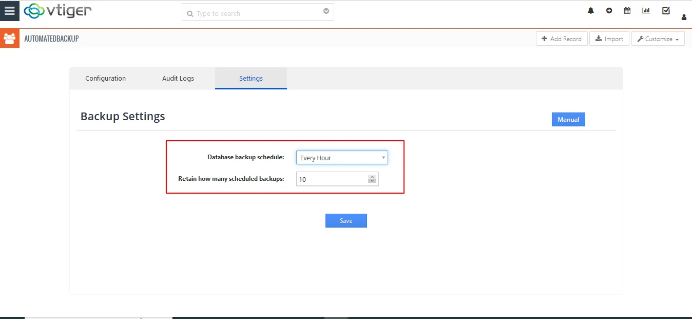692x319 pixels.
Task: Switch to the Configuration tab
Action: [x=105, y=79]
